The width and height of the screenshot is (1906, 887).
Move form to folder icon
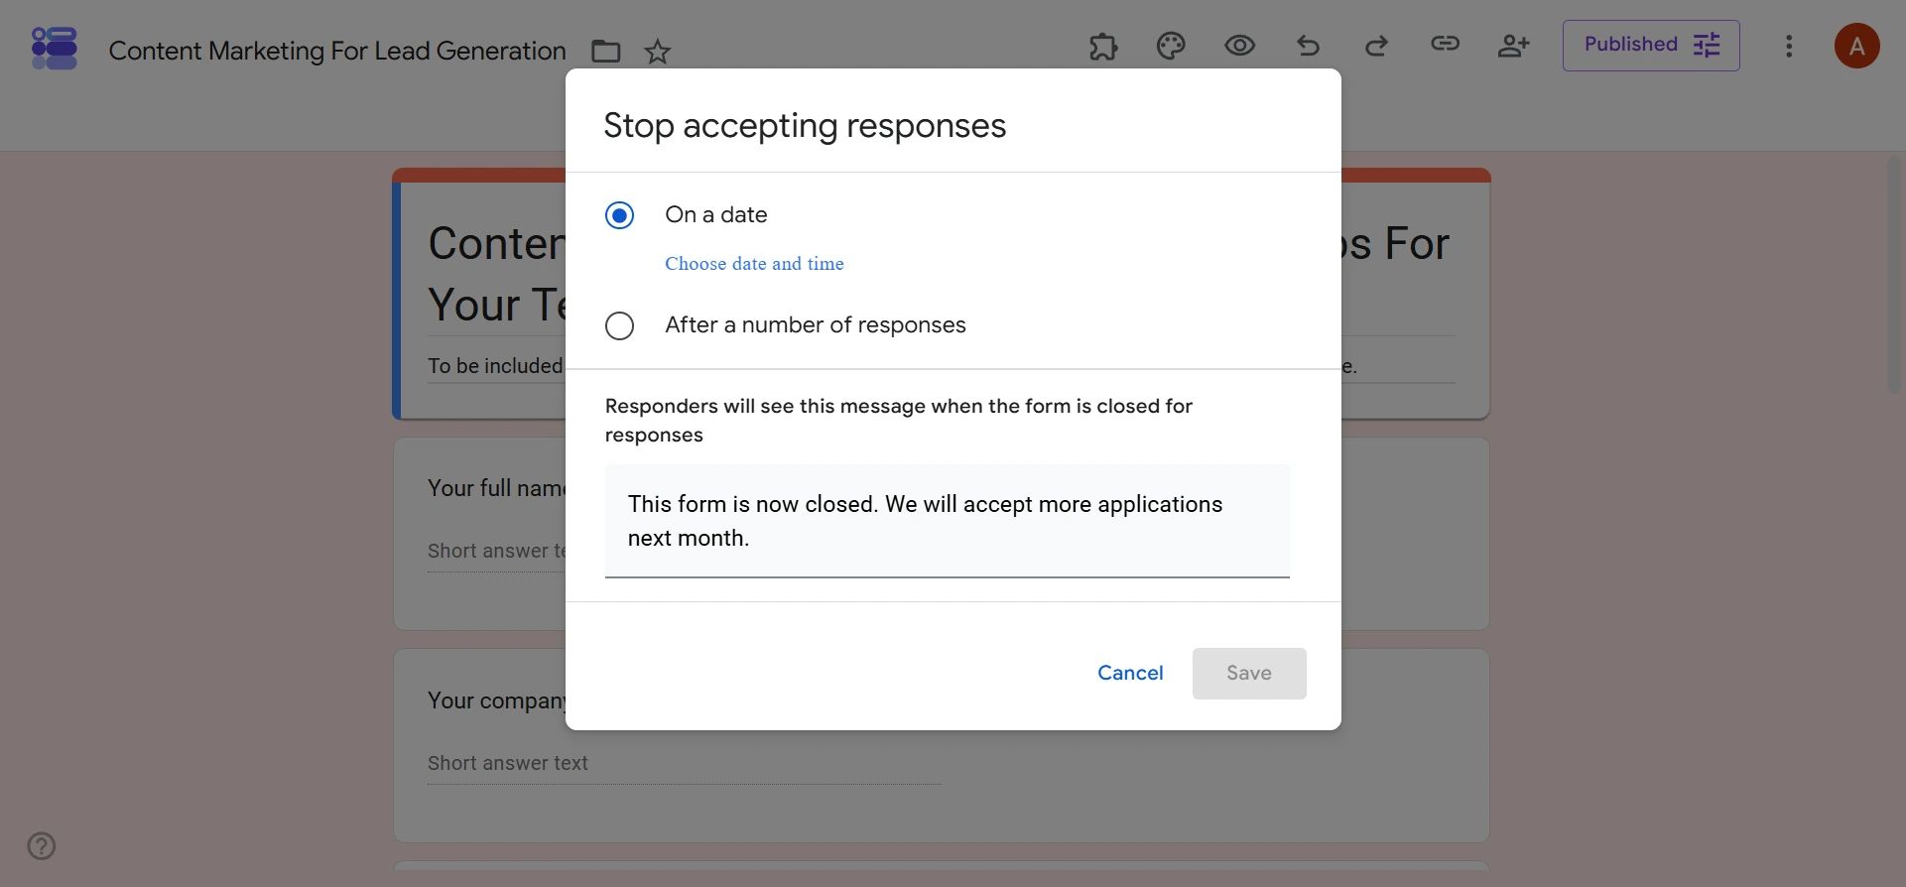605,51
